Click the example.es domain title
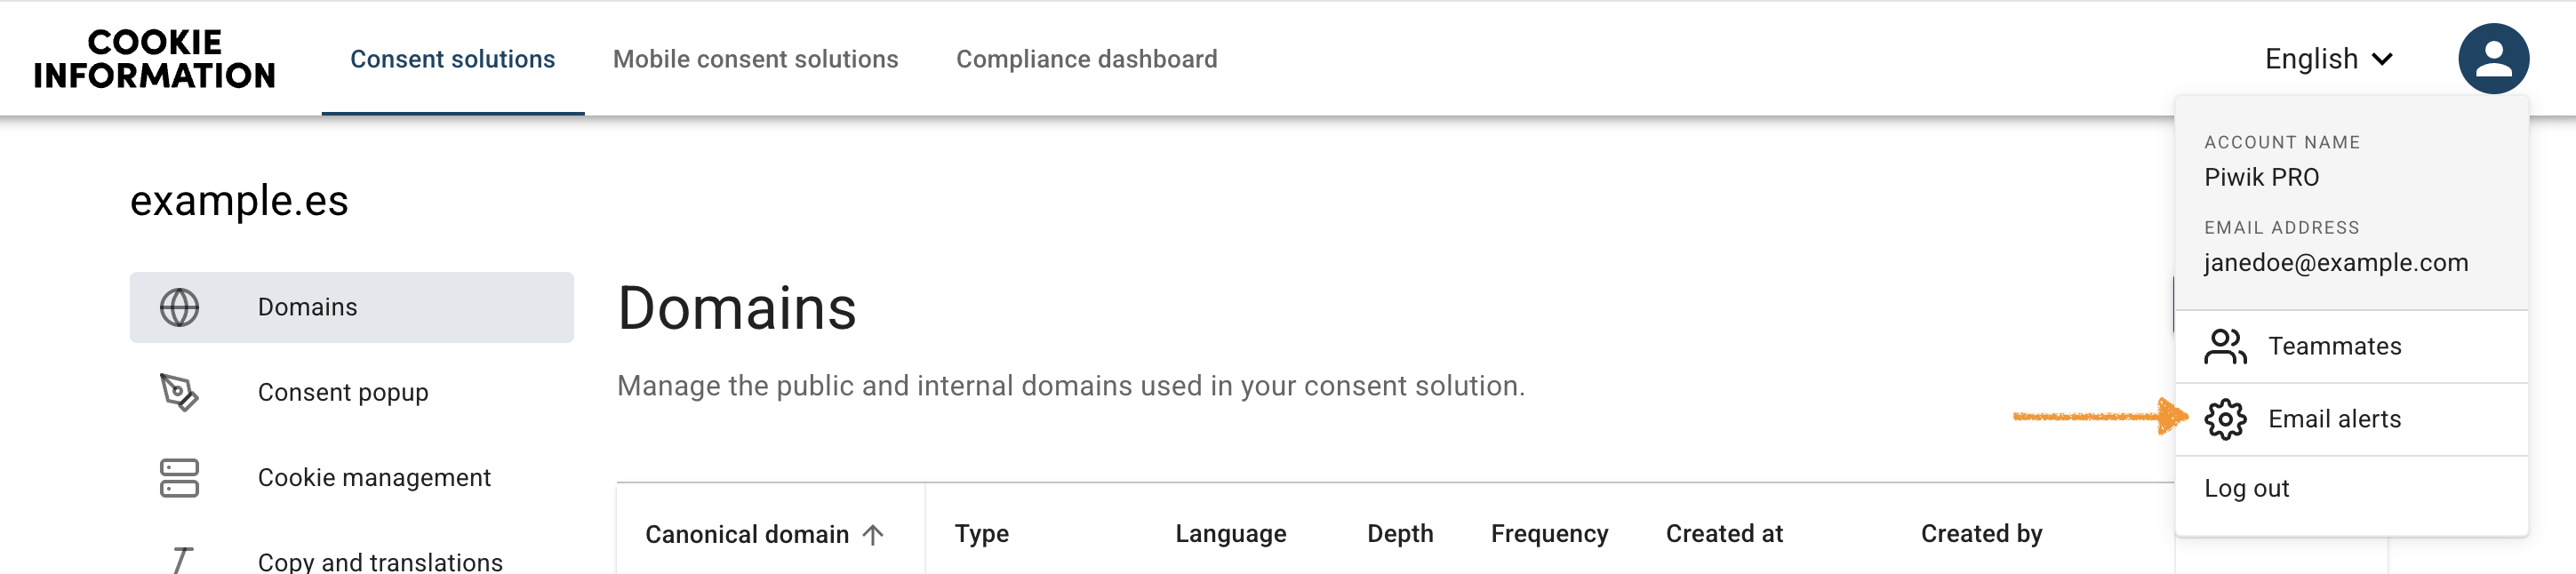The width and height of the screenshot is (2576, 574). click(x=240, y=199)
